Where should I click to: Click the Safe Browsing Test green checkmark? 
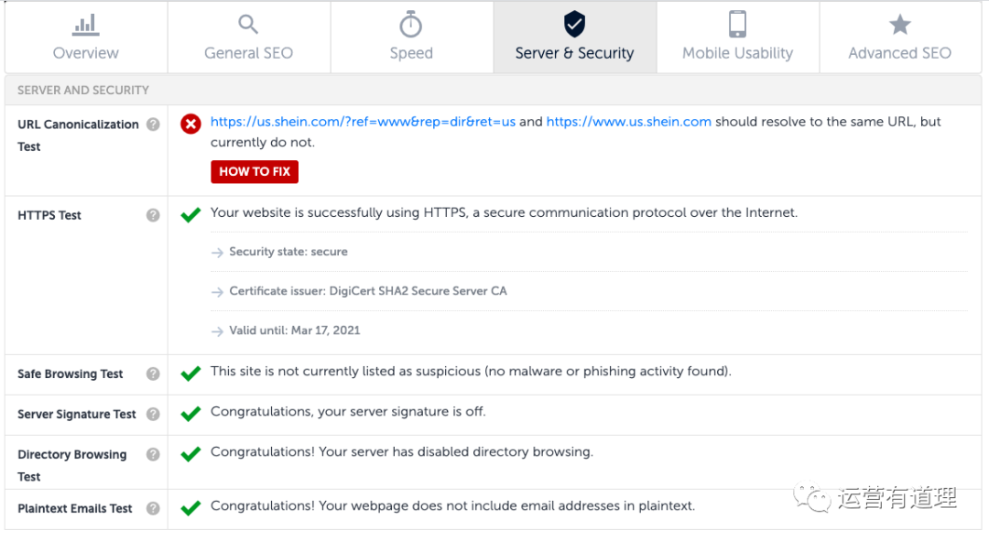pyautogui.click(x=190, y=373)
